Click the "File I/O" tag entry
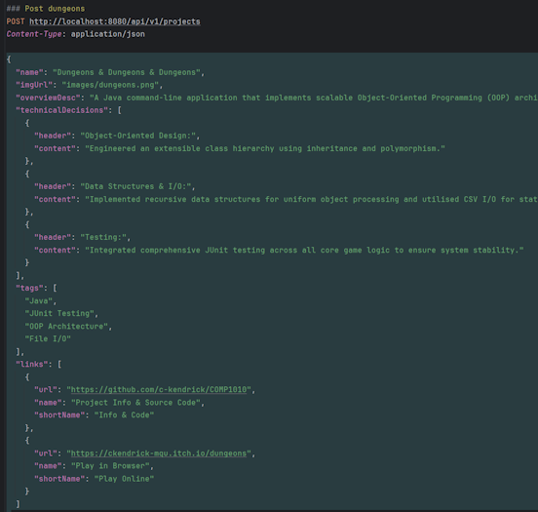This screenshot has height=512, width=538. click(x=48, y=339)
